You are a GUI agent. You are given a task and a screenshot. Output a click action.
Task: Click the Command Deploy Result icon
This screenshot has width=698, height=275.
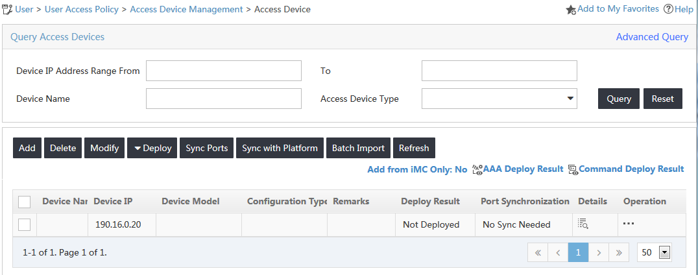573,169
